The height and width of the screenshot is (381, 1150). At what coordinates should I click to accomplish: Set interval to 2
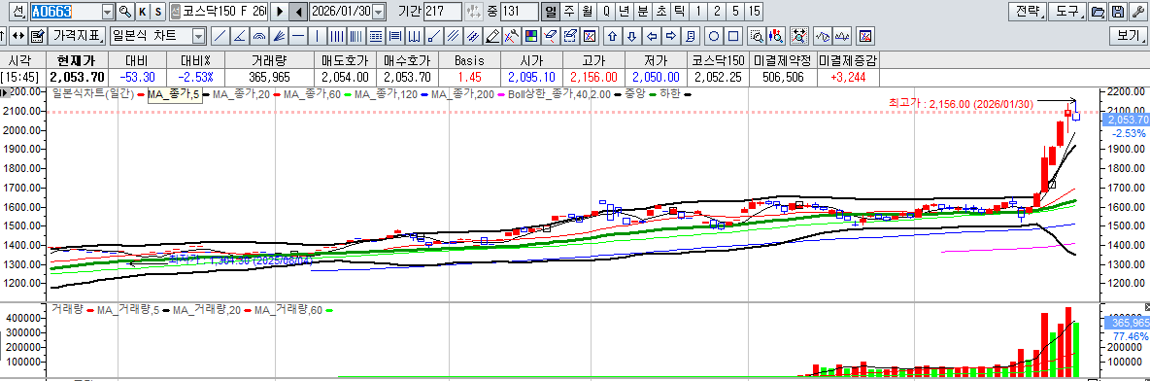717,12
